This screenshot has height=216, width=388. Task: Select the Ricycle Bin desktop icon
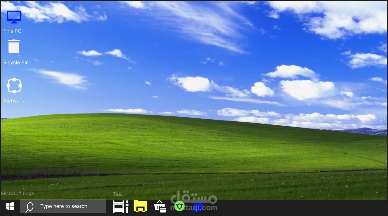tap(14, 47)
